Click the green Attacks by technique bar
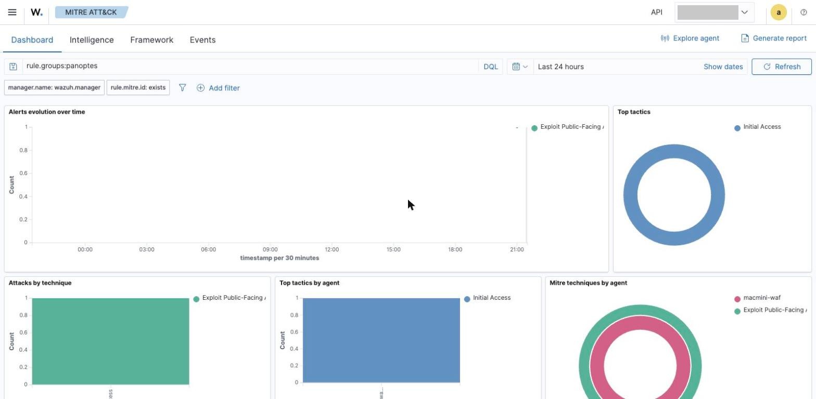Image resolution: width=816 pixels, height=399 pixels. pos(110,341)
